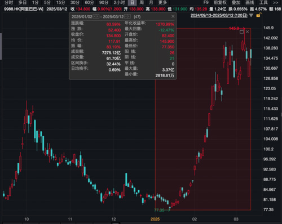Click the 119.242 price axis label
282x224 pixels.
(271, 98)
